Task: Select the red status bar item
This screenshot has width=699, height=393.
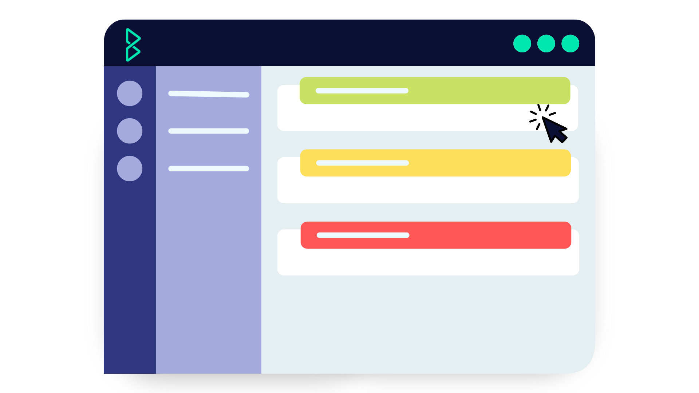Action: (x=436, y=235)
